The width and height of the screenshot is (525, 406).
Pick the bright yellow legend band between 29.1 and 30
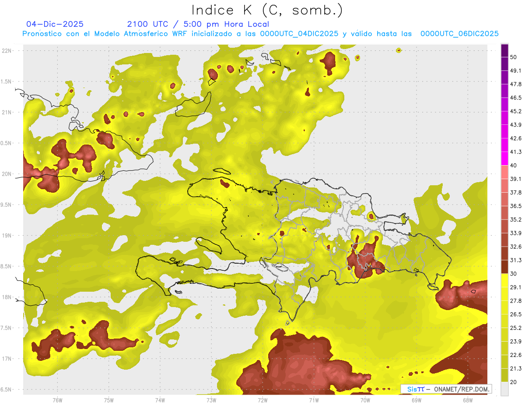click(x=504, y=281)
